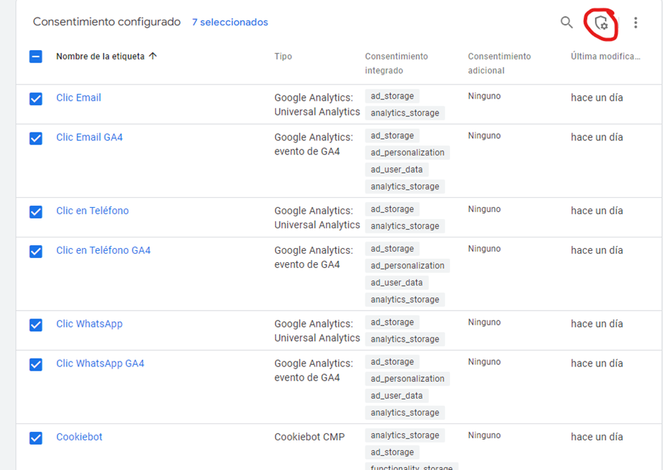The width and height of the screenshot is (663, 470).
Task: Click hace un día in Clic Email row
Action: pos(597,97)
